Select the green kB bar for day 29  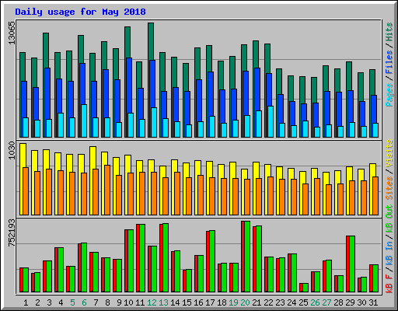(x=352, y=264)
